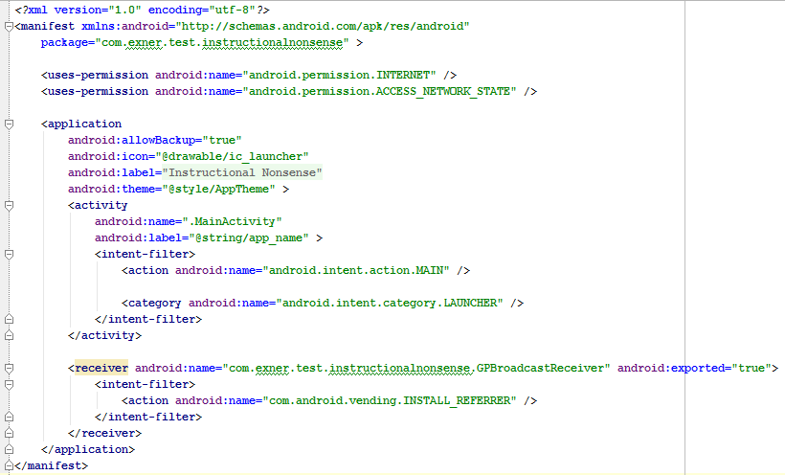Image resolution: width=785 pixels, height=475 pixels.
Task: Place cursor in "Instructional Nonsense" label value
Action: coord(242,172)
